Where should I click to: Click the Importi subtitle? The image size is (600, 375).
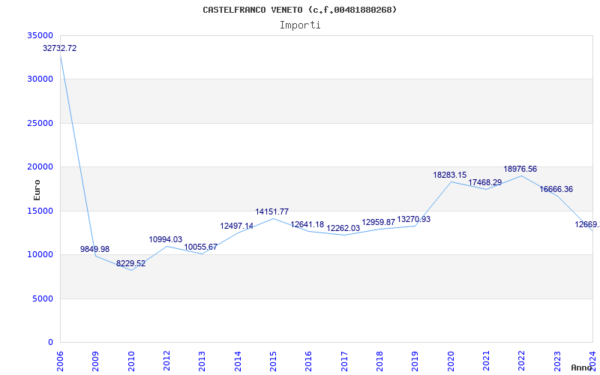300,25
